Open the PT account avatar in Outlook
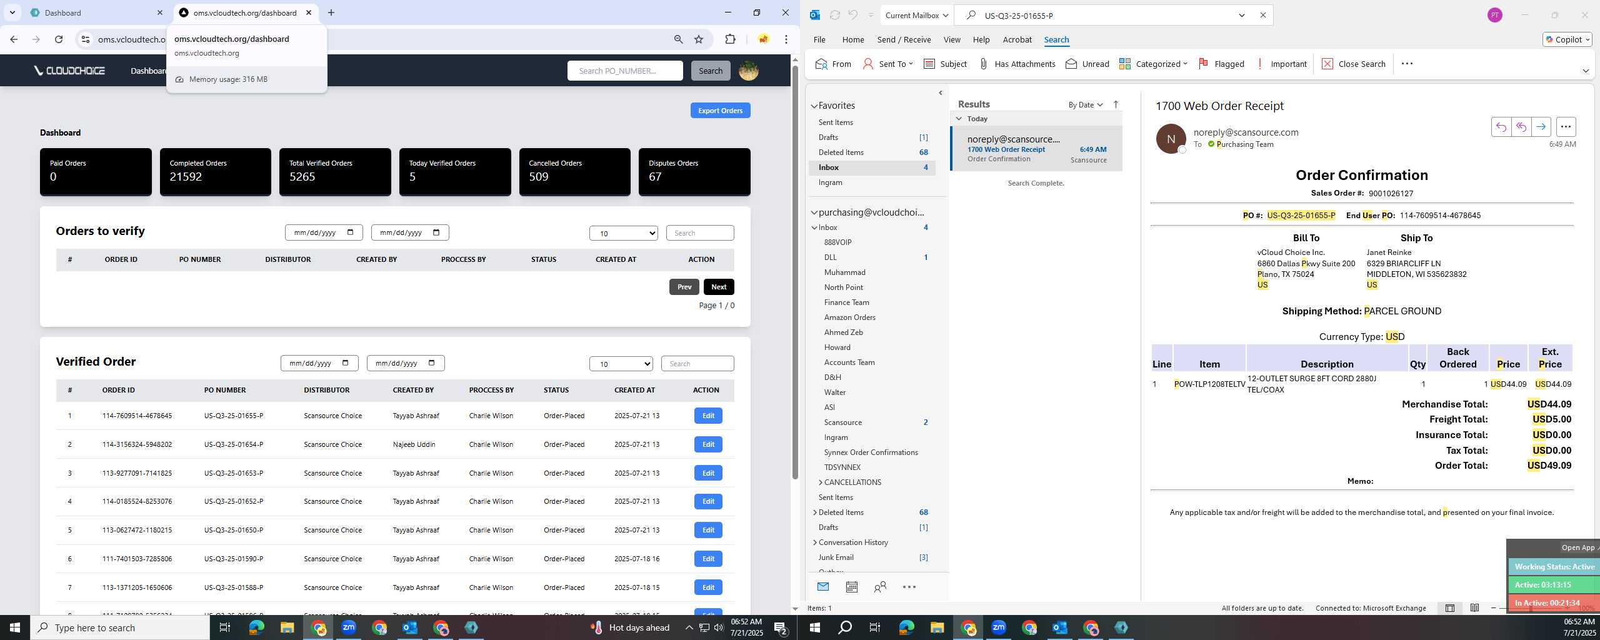 tap(1494, 15)
